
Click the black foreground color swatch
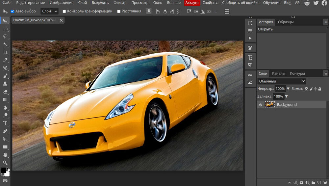pos(3,170)
